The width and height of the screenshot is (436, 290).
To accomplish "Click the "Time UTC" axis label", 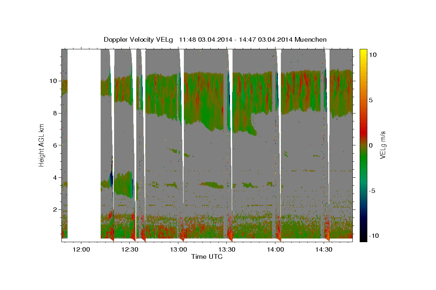I will point(207,257).
